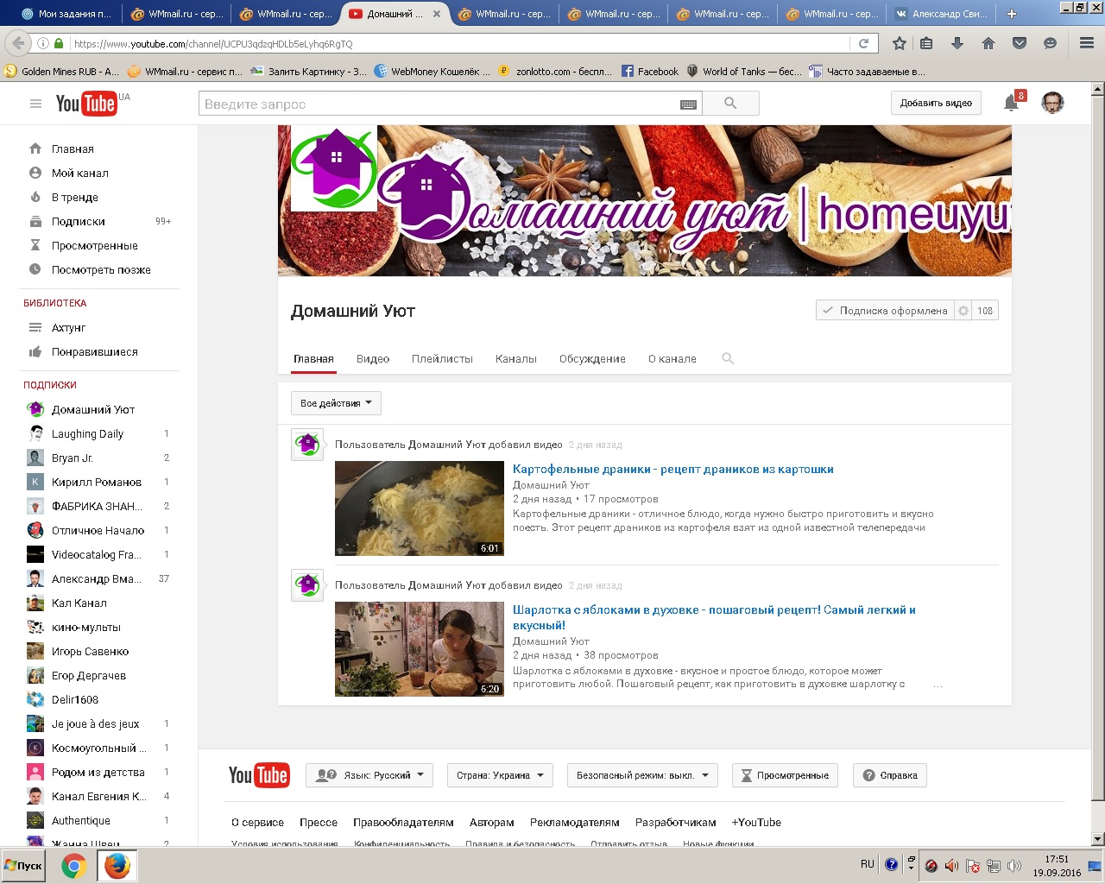Open the account avatar menu
The width and height of the screenshot is (1105, 884).
pyautogui.click(x=1051, y=103)
